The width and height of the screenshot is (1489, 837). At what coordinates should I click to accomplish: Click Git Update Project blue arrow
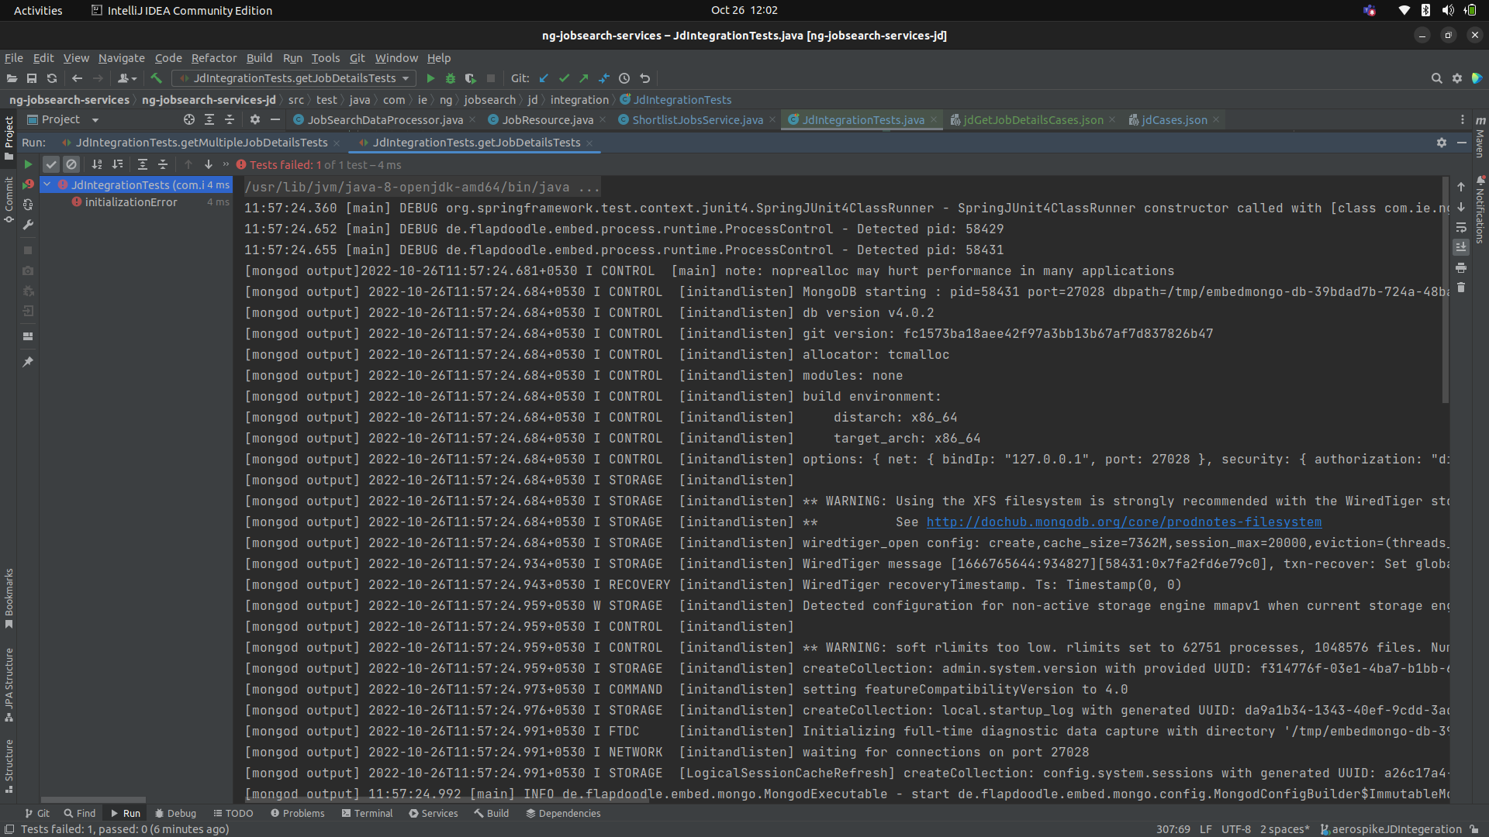pyautogui.click(x=544, y=78)
